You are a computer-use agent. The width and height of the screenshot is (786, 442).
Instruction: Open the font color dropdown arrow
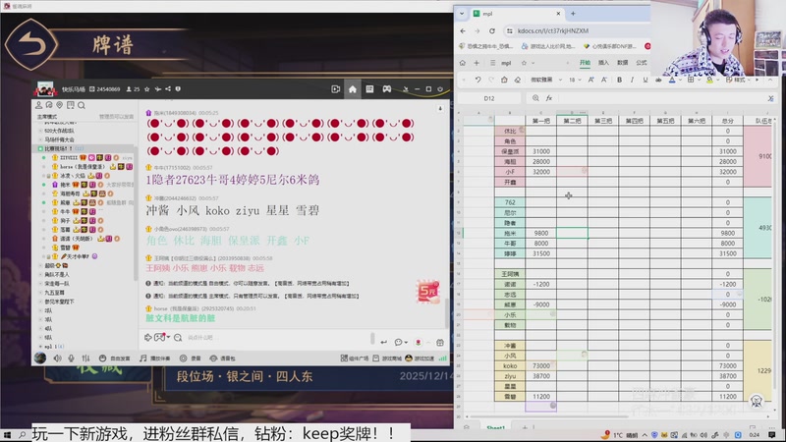click(x=680, y=80)
